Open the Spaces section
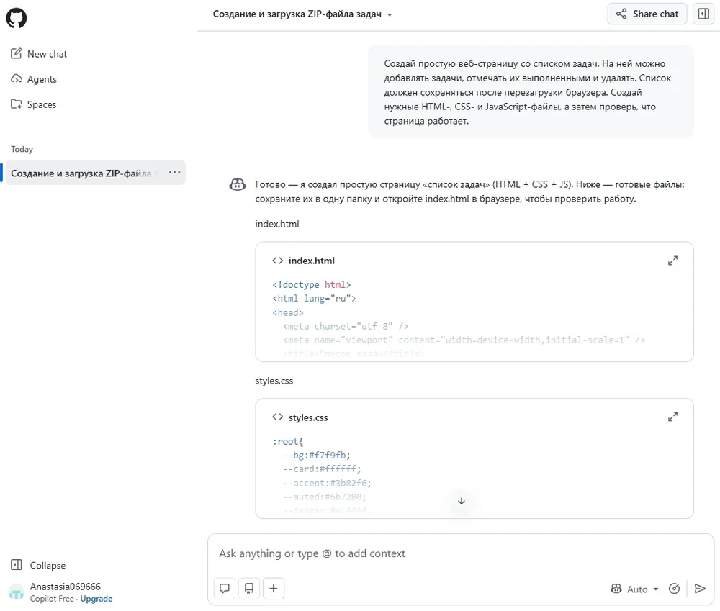The width and height of the screenshot is (720, 611). coord(33,104)
